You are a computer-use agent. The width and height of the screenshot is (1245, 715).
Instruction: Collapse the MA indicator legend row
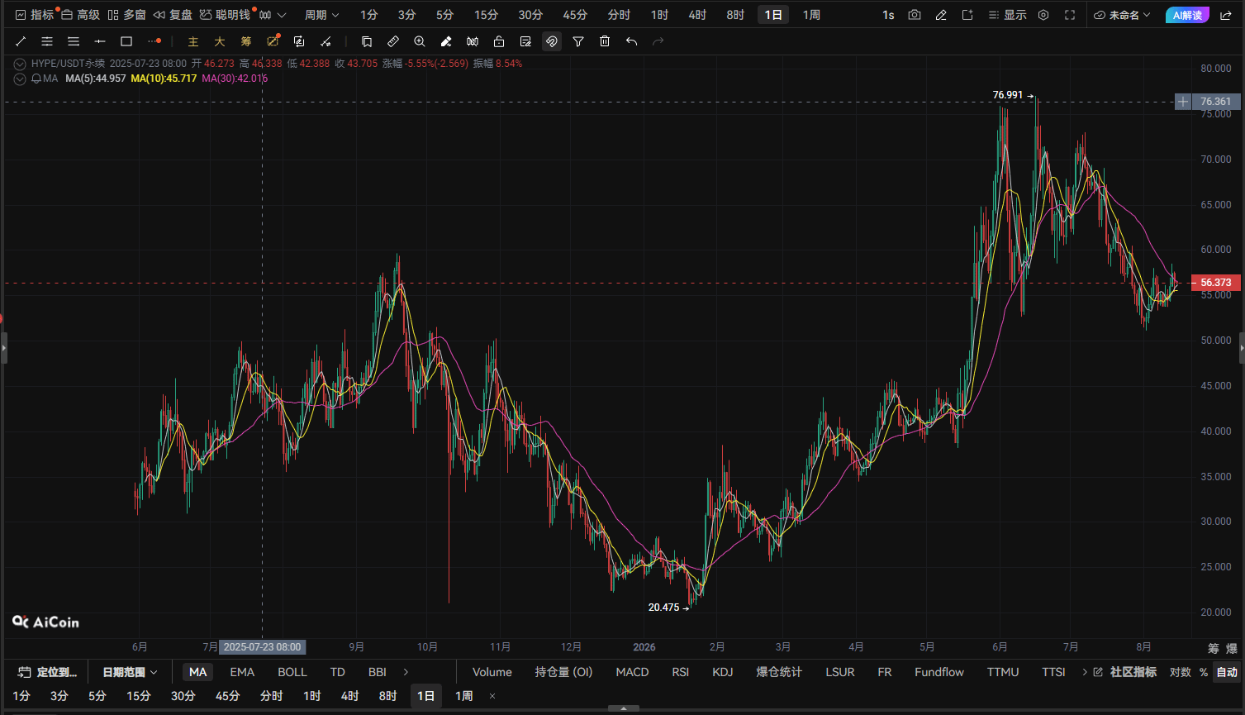point(20,79)
